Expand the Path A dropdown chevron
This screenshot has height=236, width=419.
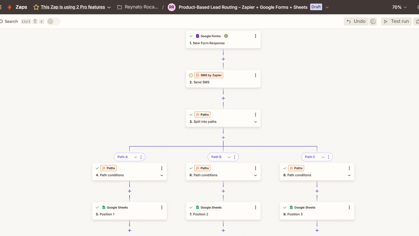(135, 157)
